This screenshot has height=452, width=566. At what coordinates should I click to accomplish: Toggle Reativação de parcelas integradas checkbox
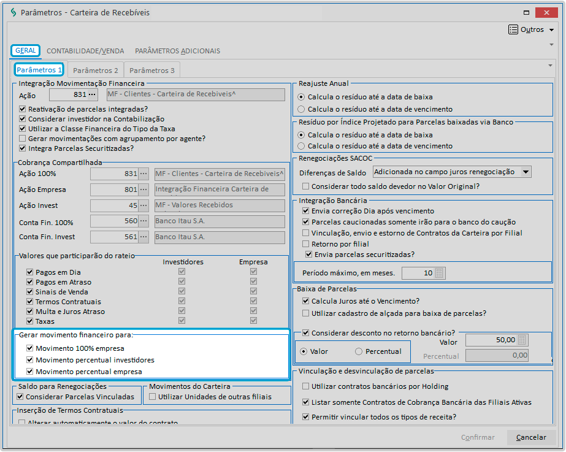[x=23, y=109]
